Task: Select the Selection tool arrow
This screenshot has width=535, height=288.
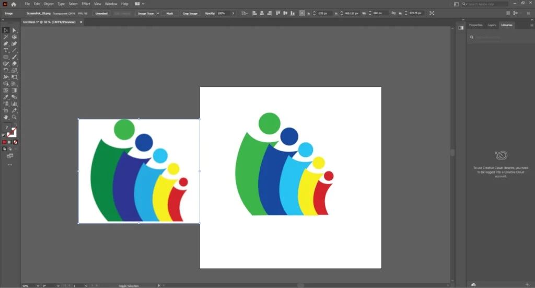Action: (x=6, y=30)
